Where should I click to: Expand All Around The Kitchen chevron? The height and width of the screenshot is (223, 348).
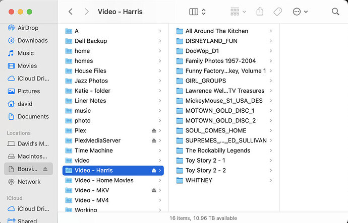[271, 31]
